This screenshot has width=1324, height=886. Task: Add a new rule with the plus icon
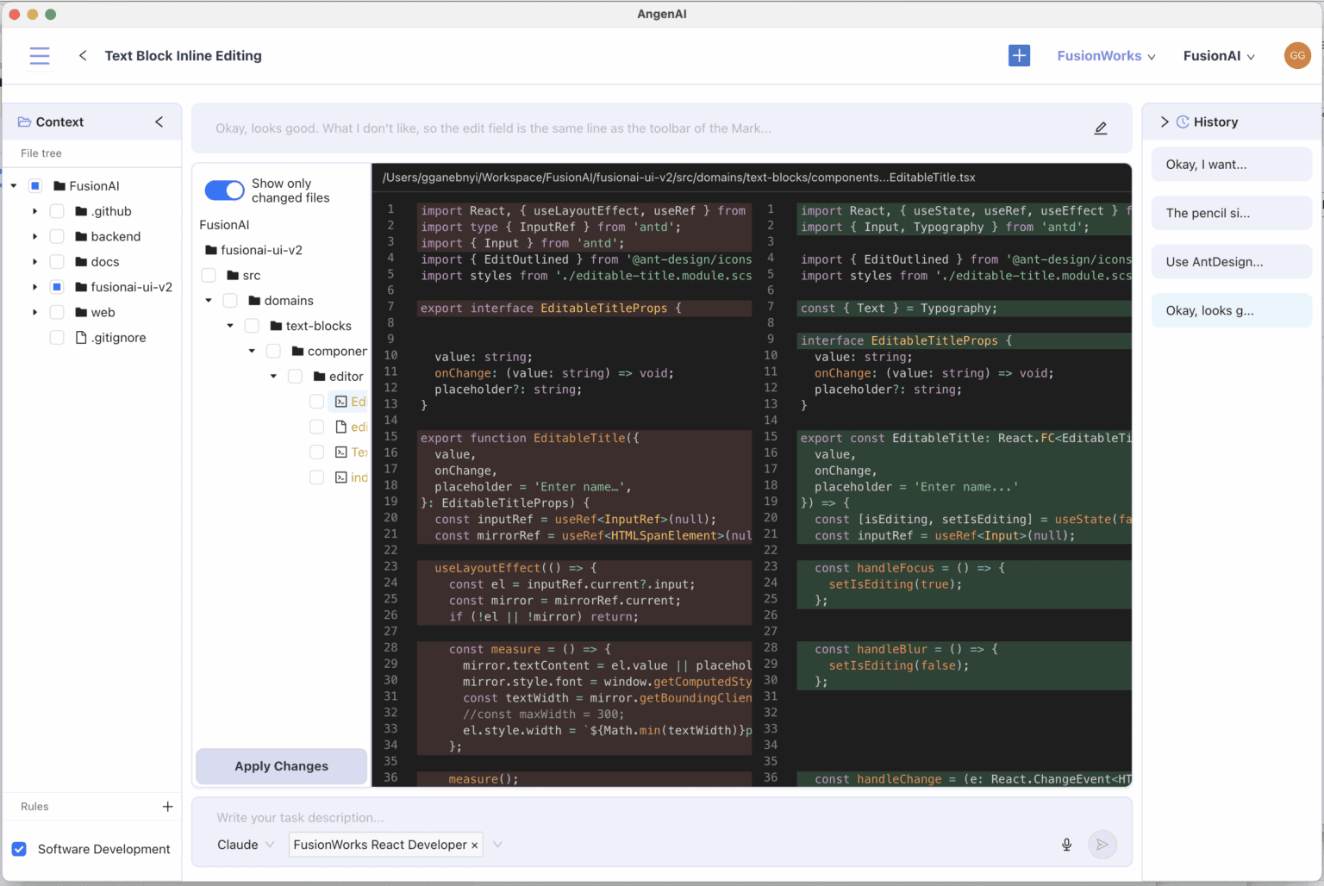(167, 807)
